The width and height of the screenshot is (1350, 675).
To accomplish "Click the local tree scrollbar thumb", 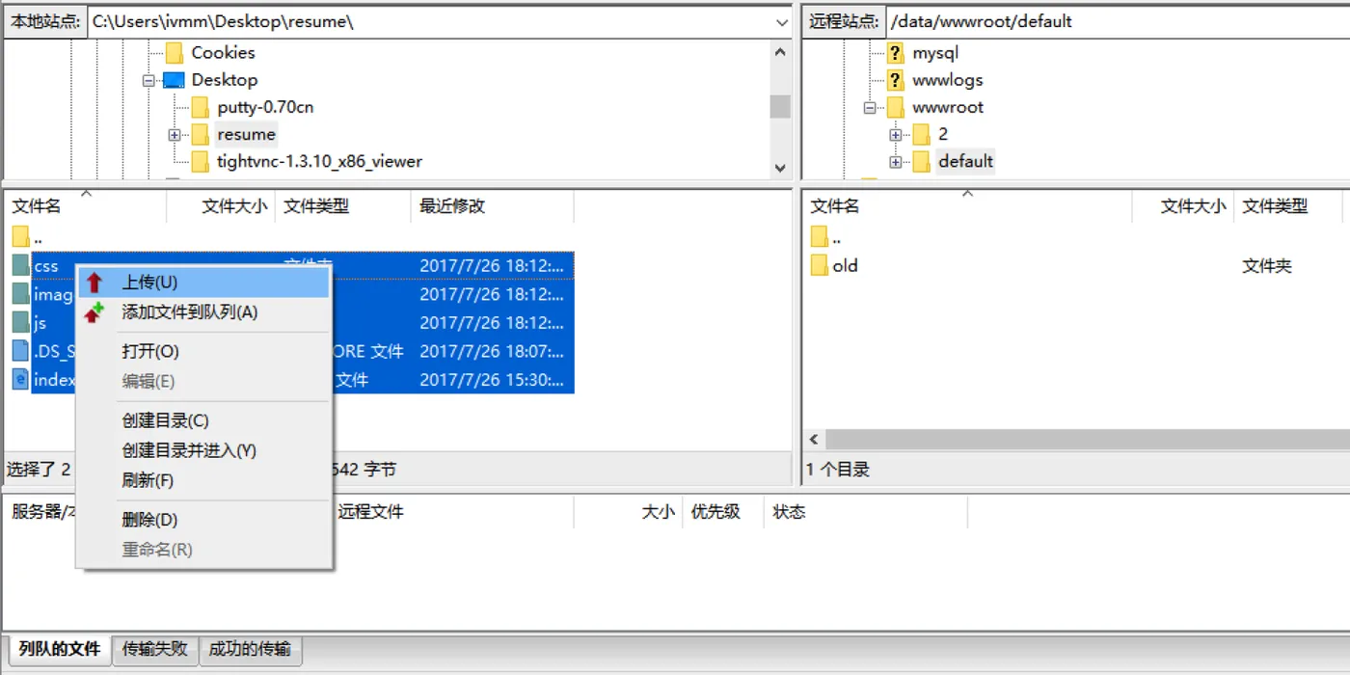I will coord(780,106).
